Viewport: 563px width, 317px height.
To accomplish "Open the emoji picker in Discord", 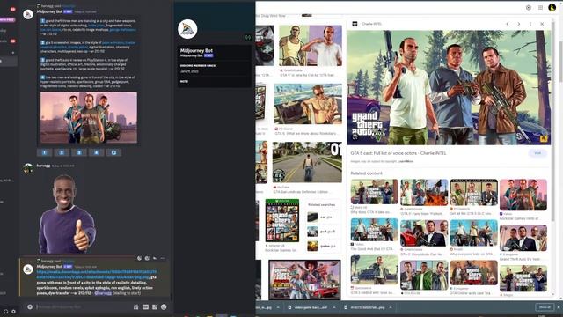I will click(x=164, y=307).
